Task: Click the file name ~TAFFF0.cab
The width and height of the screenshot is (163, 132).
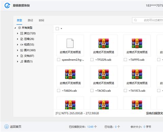Action: [x=137, y=60]
